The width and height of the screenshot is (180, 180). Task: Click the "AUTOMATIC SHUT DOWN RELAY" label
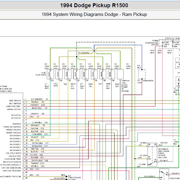pyautogui.click(x=163, y=153)
